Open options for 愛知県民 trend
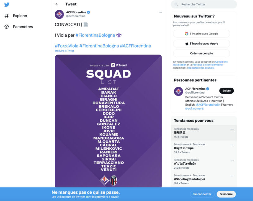The width and height of the screenshot is (253, 201). pos(232,129)
